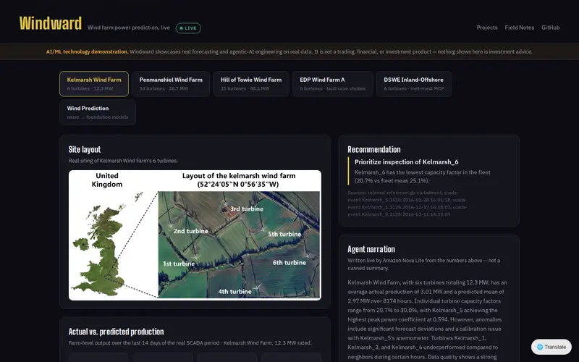Click the globe icon in Translate button
Screen dimensions: 579x362
540,347
